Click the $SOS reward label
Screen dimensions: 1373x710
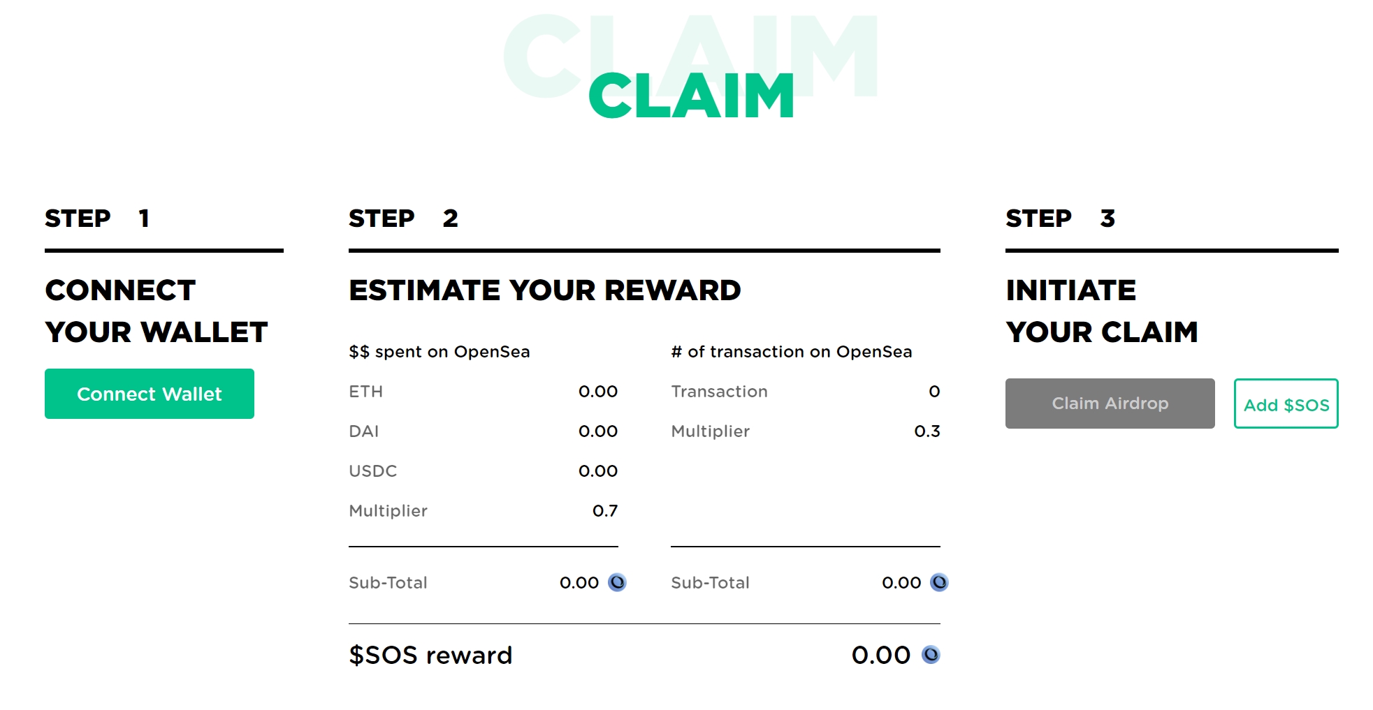point(430,655)
